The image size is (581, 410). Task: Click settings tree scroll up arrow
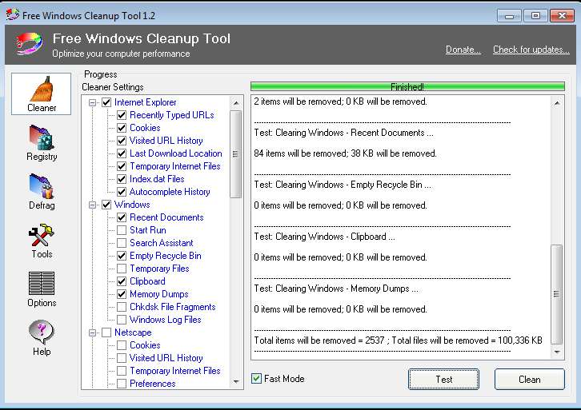pyautogui.click(x=236, y=103)
